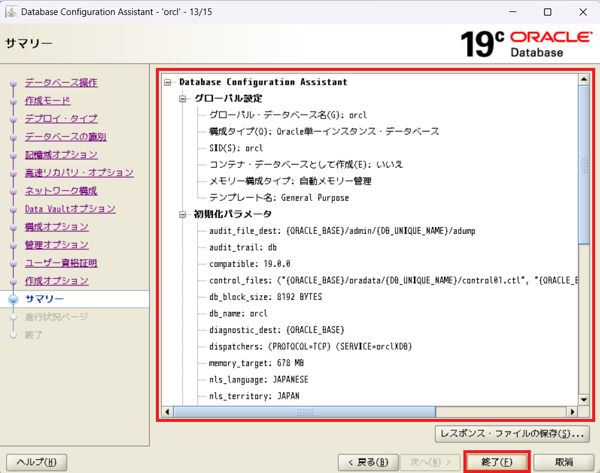Open the データベース操作 step link

pyautogui.click(x=61, y=82)
